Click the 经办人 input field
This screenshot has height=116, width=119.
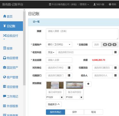(x=102, y=75)
